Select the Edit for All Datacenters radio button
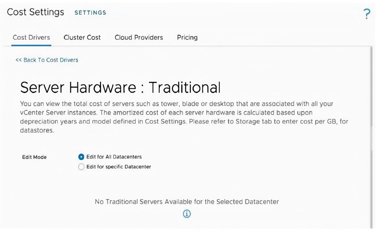 pyautogui.click(x=81, y=157)
